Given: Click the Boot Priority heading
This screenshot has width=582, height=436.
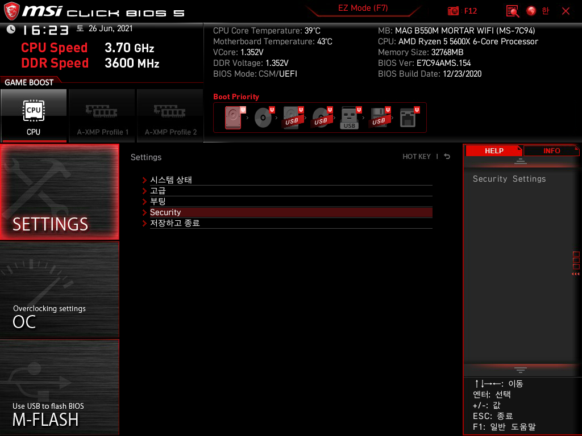Looking at the screenshot, I should pyautogui.click(x=236, y=97).
